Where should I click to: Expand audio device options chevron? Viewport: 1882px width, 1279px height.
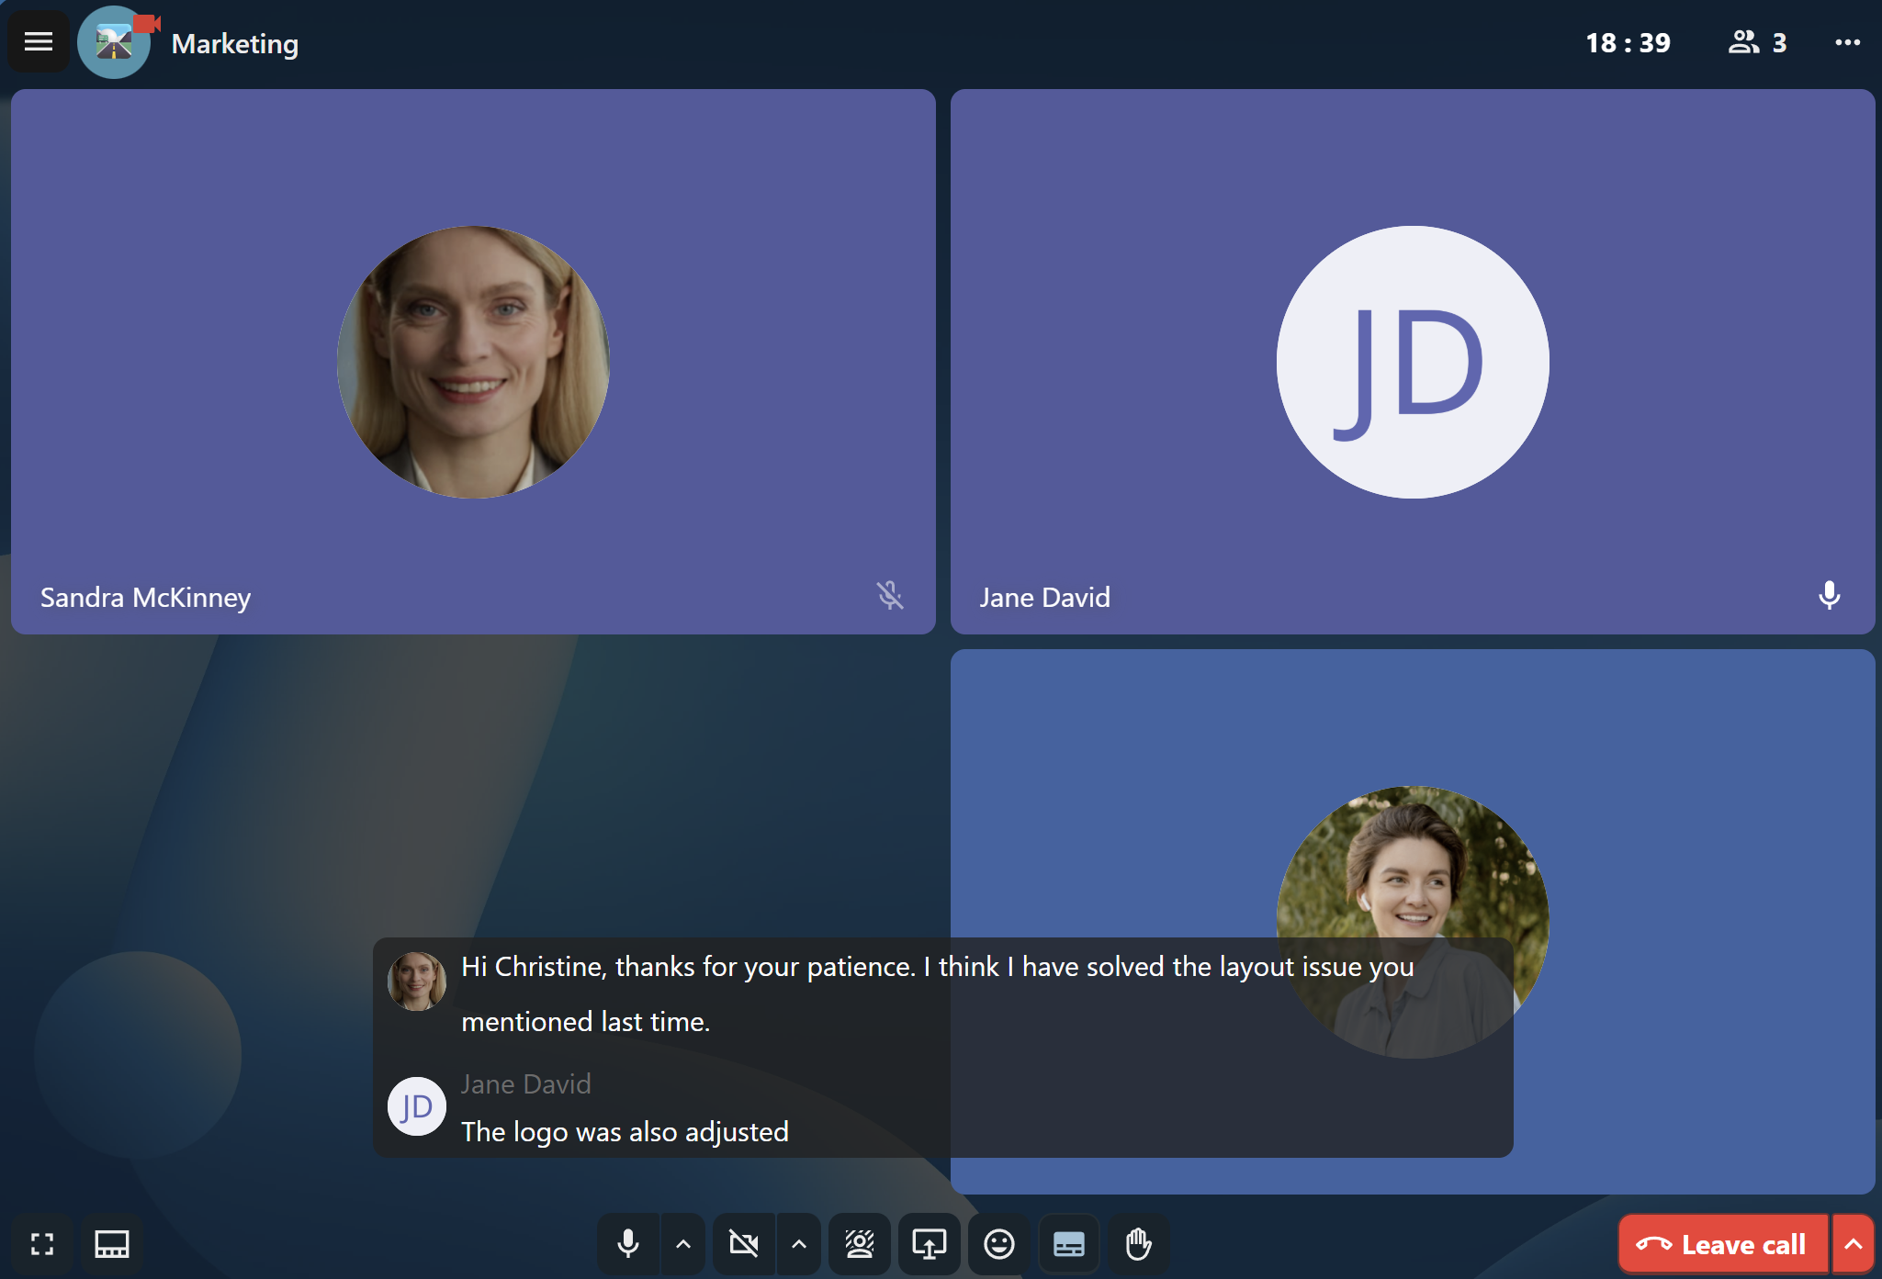tap(683, 1244)
